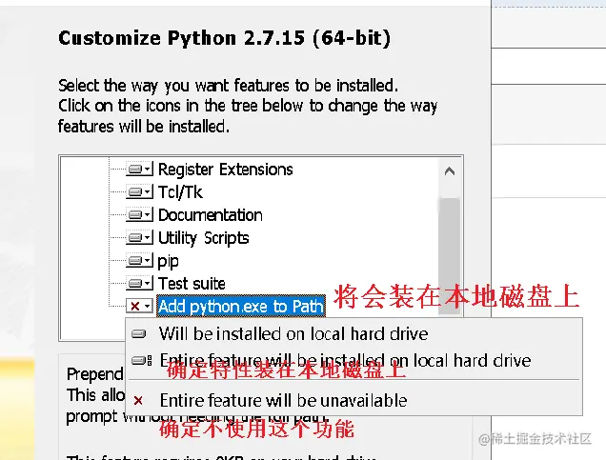Click drive-tree icon beside Entire feature installed
This screenshot has width=606, height=460.
141,361
